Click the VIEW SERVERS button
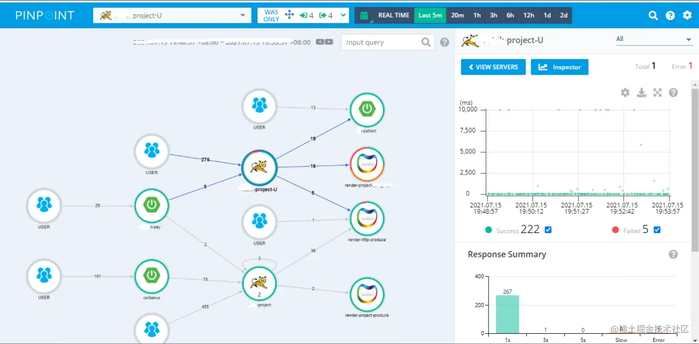 (493, 67)
